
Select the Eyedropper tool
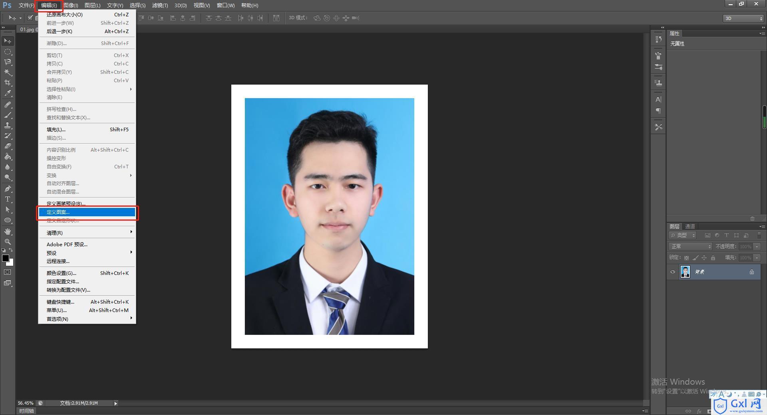point(8,93)
